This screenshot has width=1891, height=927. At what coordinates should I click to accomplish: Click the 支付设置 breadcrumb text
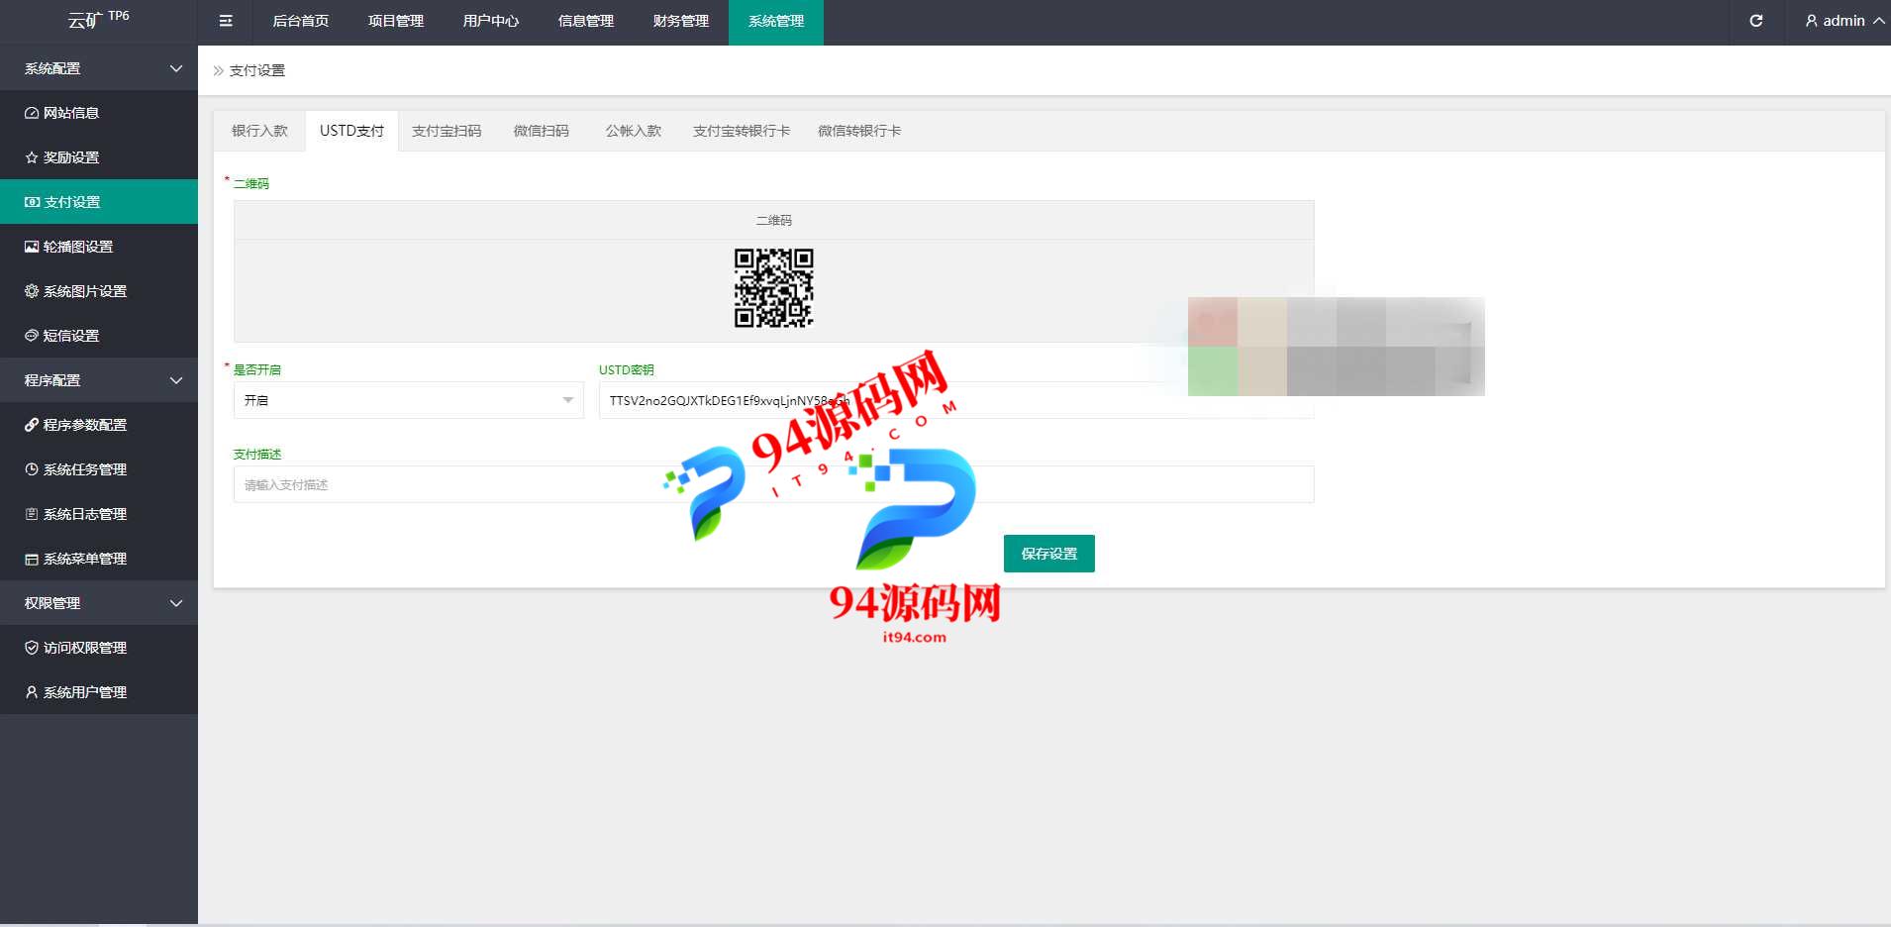[257, 70]
